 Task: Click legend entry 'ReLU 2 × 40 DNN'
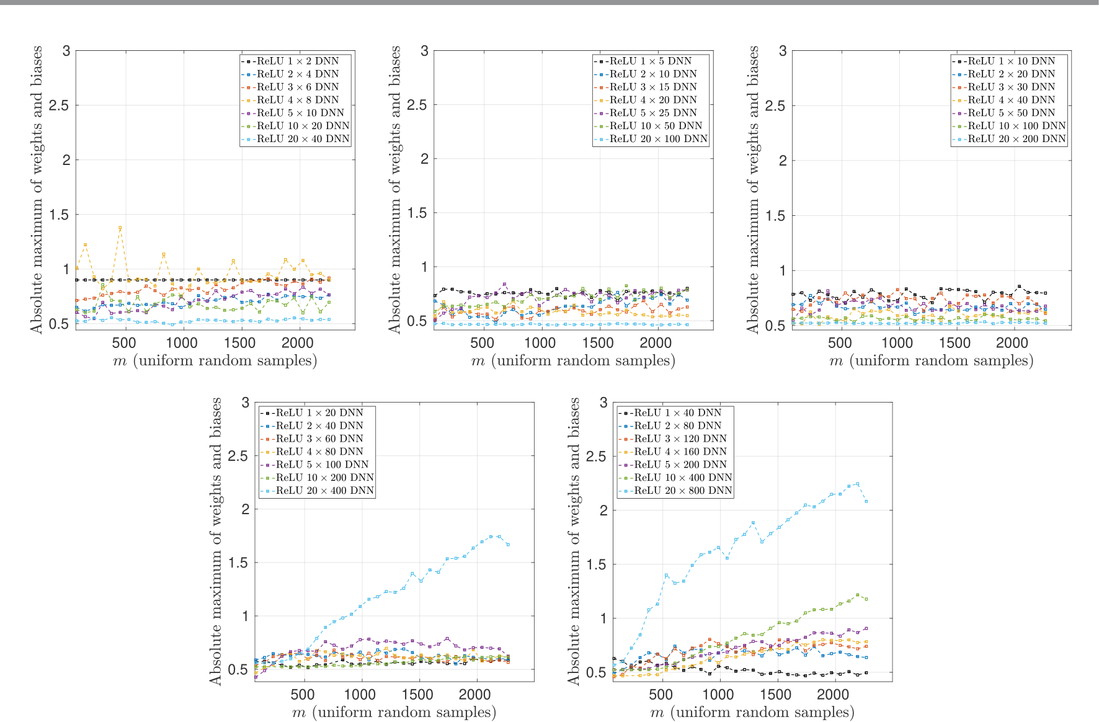(312, 426)
